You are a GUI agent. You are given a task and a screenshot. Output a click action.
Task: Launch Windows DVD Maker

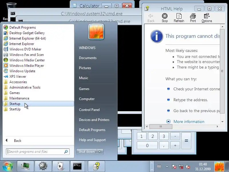tap(38, 49)
